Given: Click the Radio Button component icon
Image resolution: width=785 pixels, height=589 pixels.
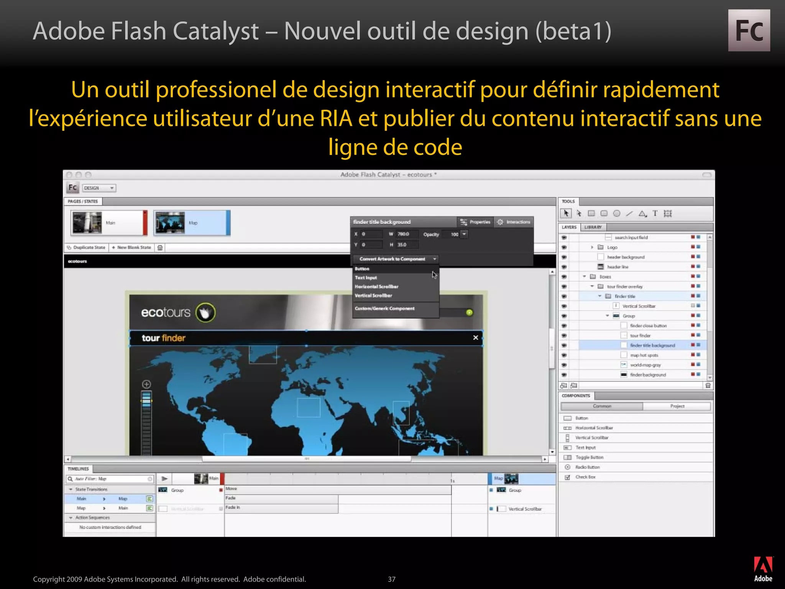Looking at the screenshot, I should point(568,467).
